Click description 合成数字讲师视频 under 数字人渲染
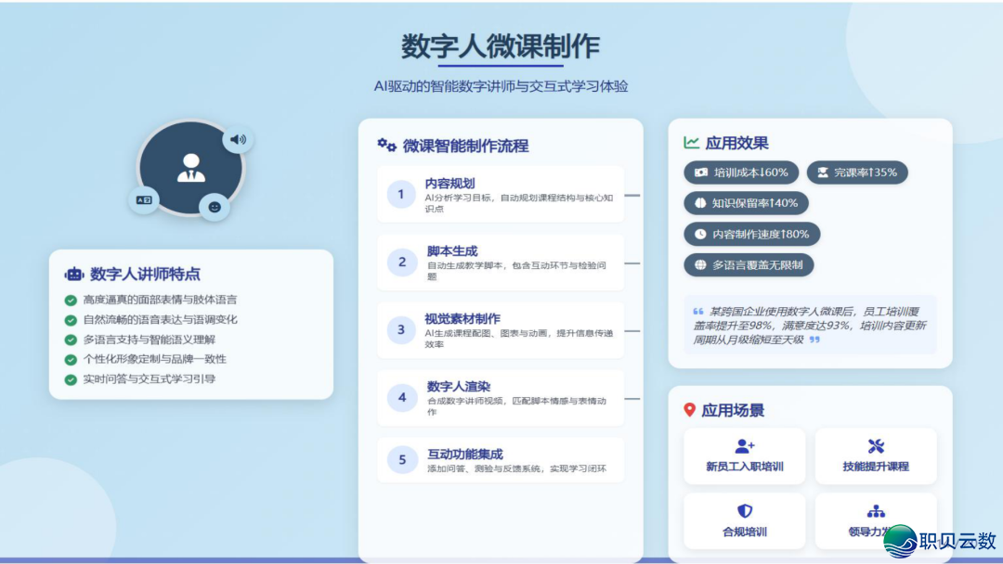 click(x=516, y=406)
